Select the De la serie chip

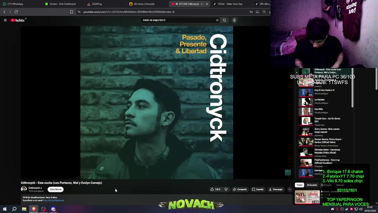click(x=312, y=185)
